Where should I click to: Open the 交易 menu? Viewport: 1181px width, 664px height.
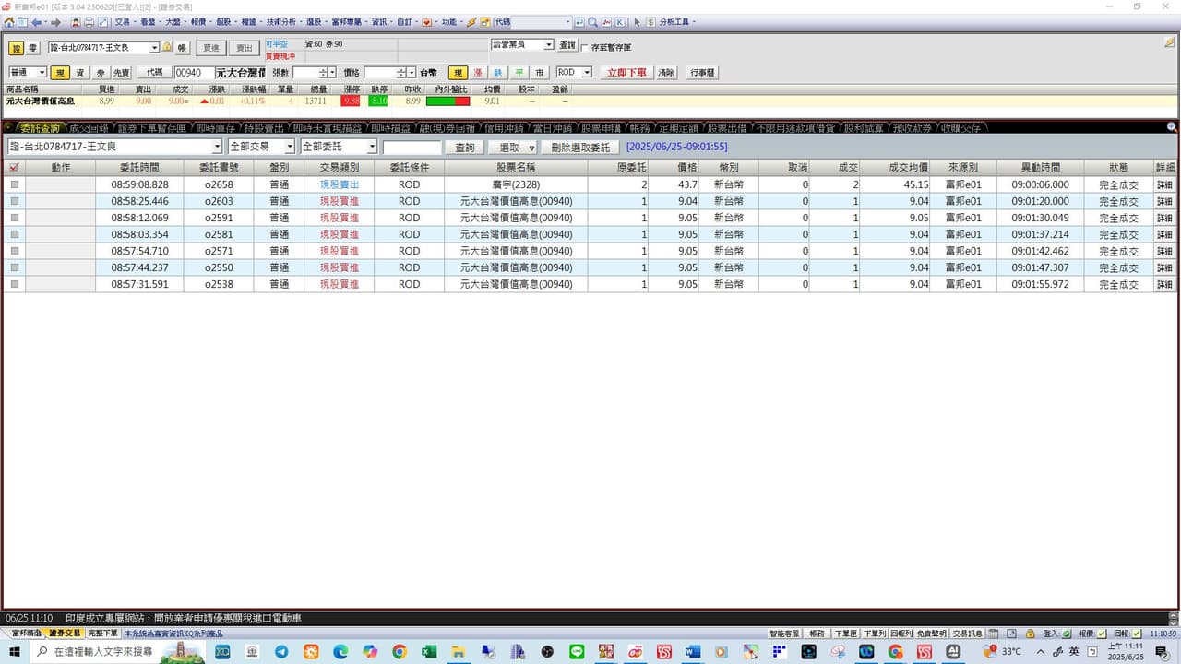point(122,22)
